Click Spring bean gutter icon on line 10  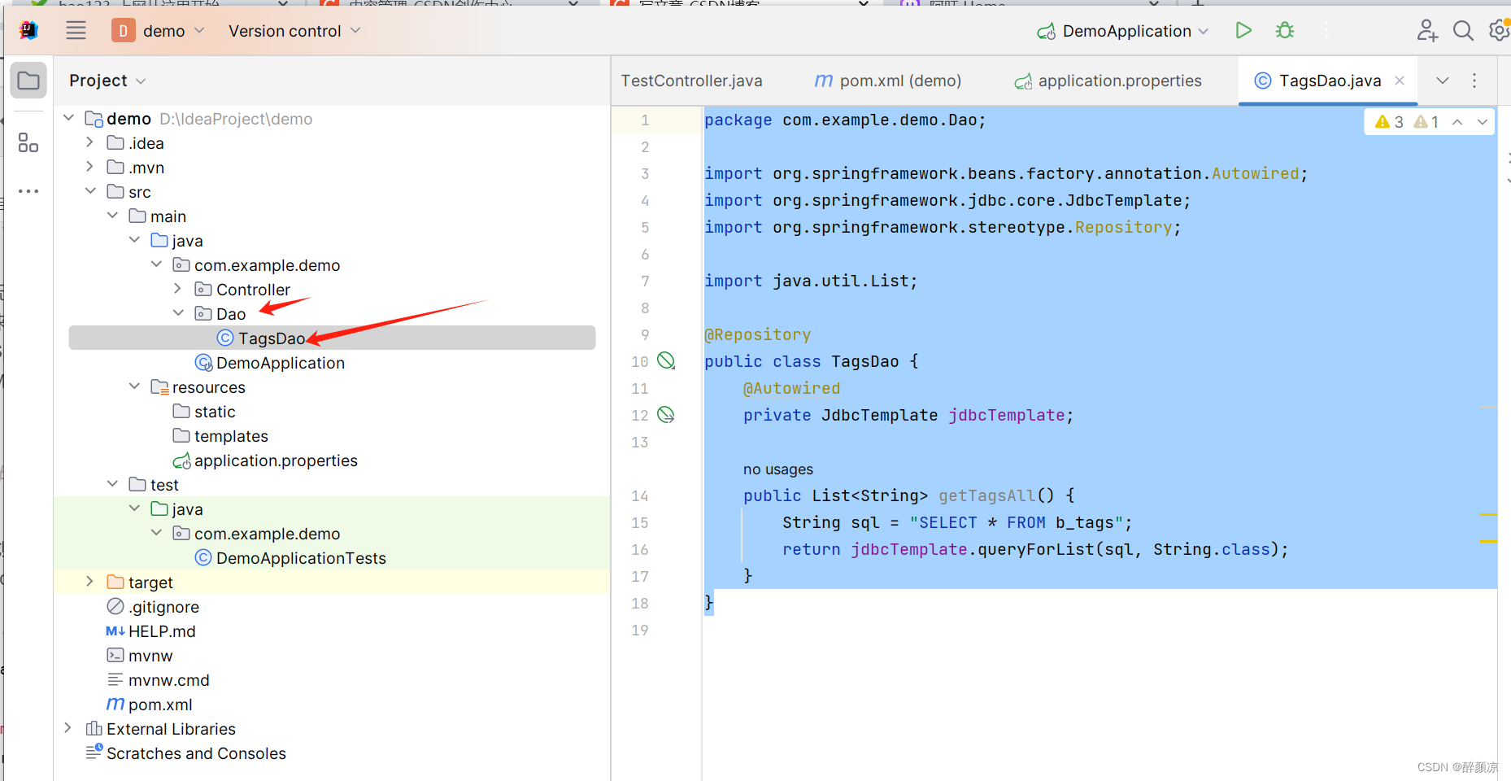(x=666, y=360)
